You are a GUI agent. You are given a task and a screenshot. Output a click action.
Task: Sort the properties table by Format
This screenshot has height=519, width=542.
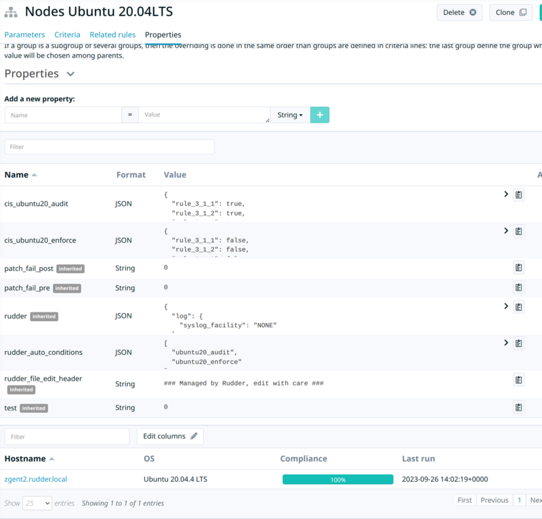pos(131,175)
